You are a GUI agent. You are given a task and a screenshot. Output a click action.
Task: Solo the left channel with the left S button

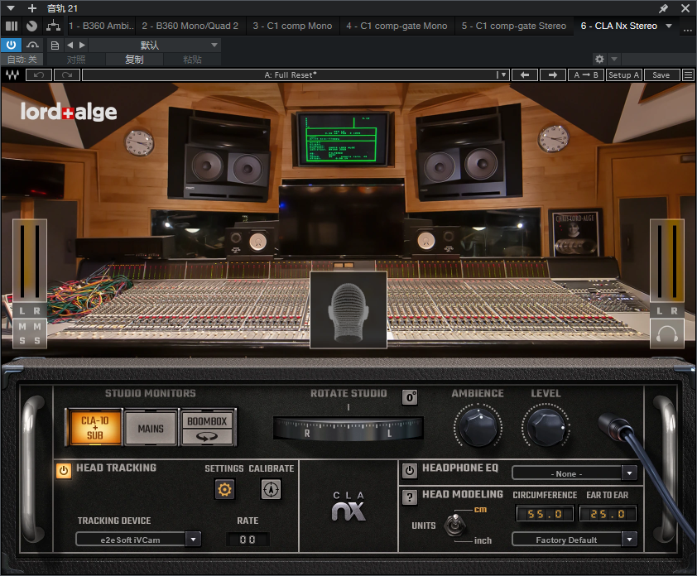(22, 341)
